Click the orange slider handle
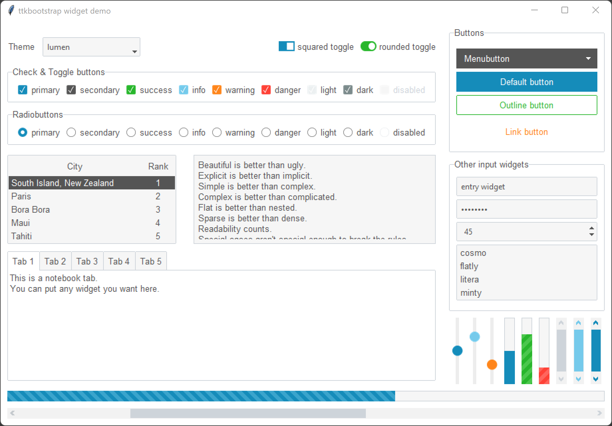The height and width of the screenshot is (426, 612). tap(492, 365)
